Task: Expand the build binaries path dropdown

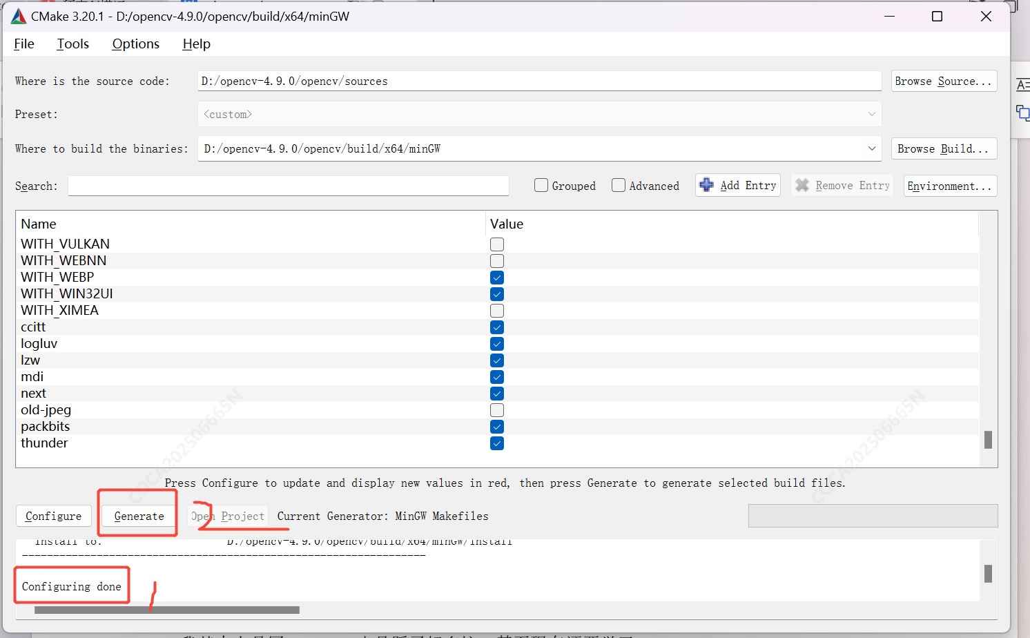Action: tap(872, 148)
